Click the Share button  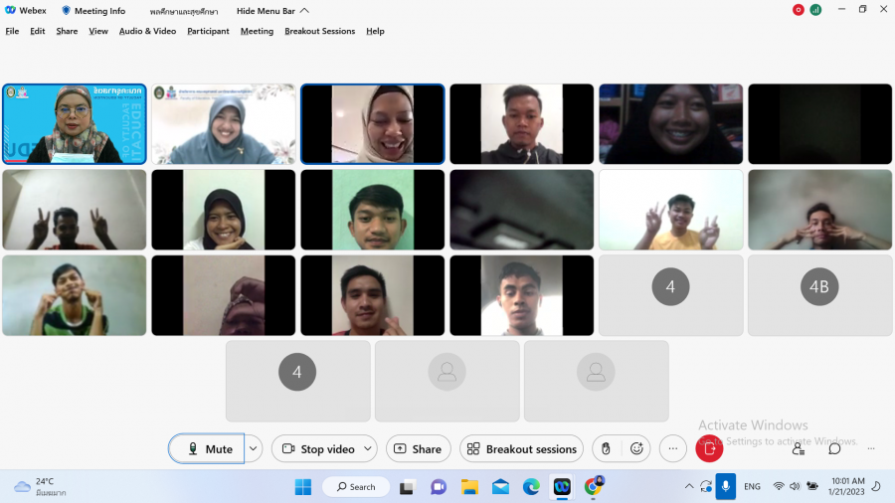click(x=418, y=449)
